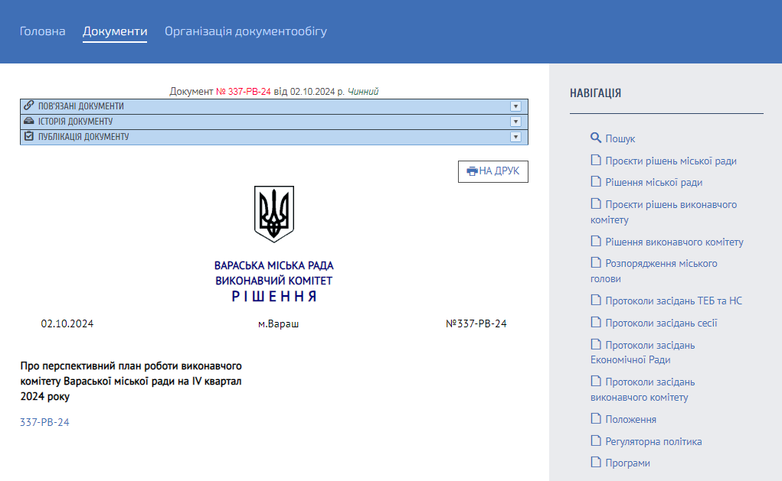Click page icon beside Протоколи засідань сесії
The width and height of the screenshot is (782, 481).
(595, 322)
